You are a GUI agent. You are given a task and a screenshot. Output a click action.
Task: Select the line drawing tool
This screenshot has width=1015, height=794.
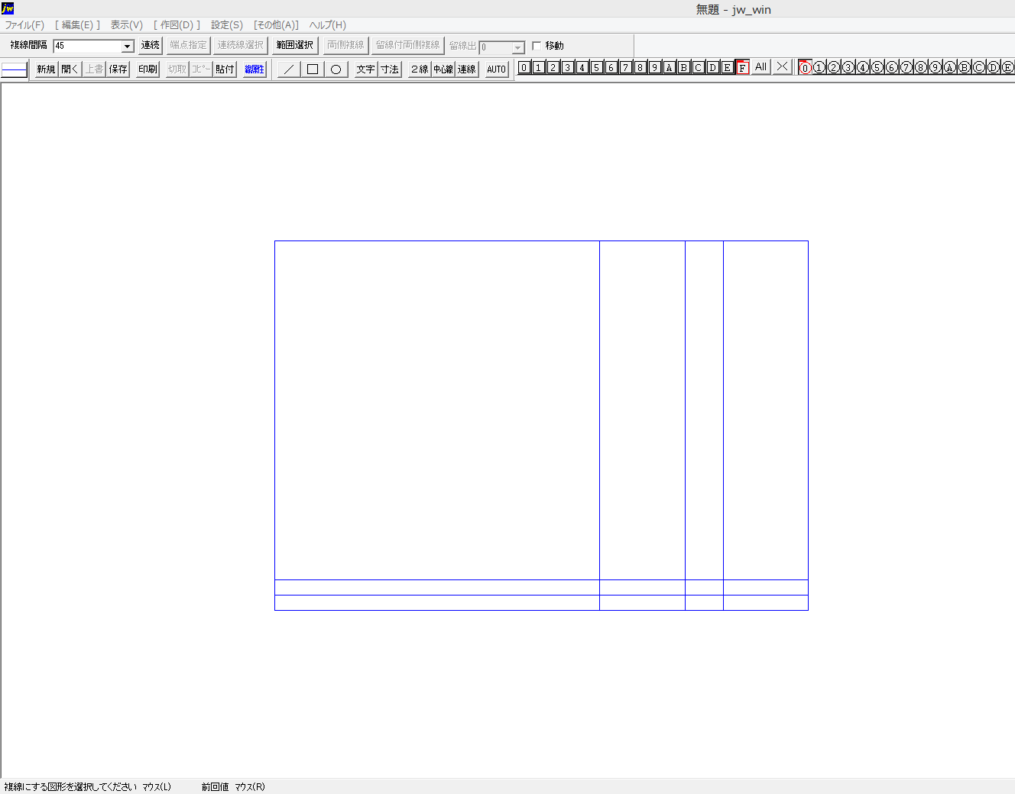point(288,69)
